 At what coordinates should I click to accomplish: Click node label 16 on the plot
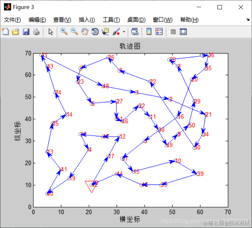pos(181,117)
